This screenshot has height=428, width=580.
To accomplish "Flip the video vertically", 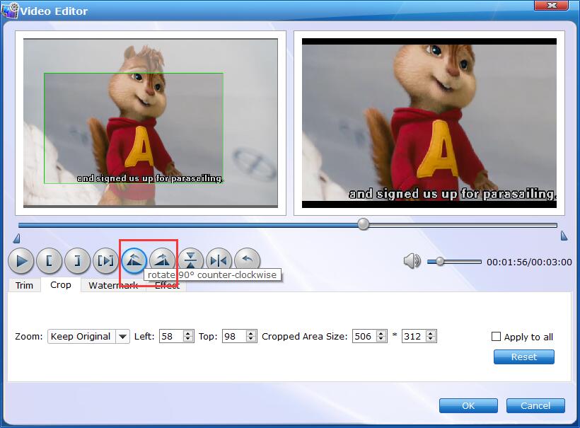I will (x=191, y=259).
